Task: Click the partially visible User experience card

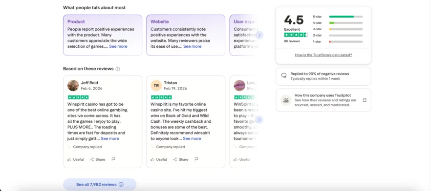Action: (243, 35)
